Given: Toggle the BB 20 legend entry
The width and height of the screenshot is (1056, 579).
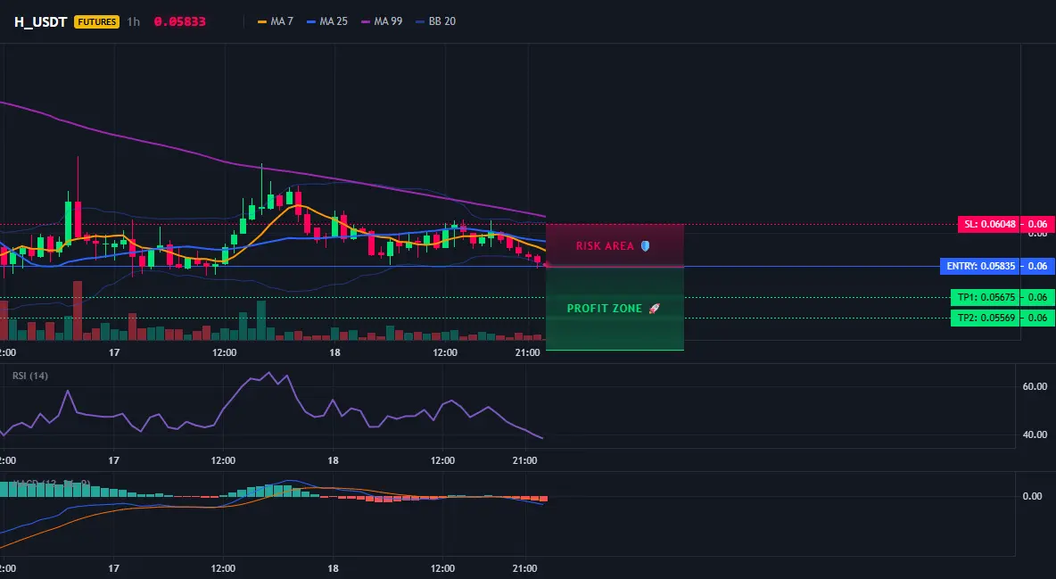Looking at the screenshot, I should 436,21.
